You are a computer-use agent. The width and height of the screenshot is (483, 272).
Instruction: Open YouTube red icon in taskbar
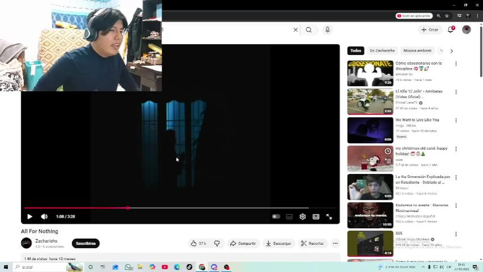click(x=165, y=267)
